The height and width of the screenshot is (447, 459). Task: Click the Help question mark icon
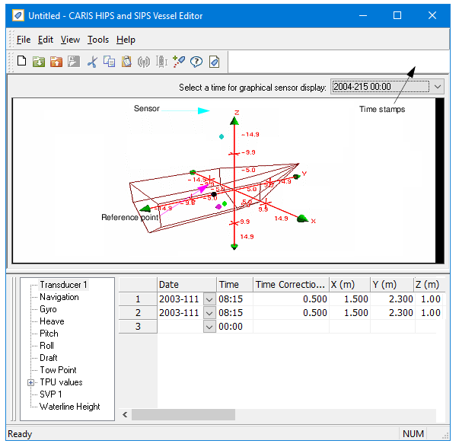coord(196,62)
